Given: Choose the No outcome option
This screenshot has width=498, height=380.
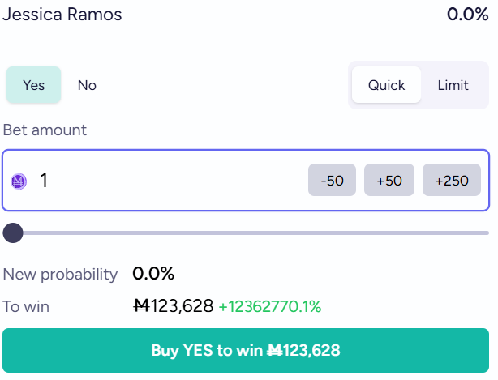Looking at the screenshot, I should 87,85.
